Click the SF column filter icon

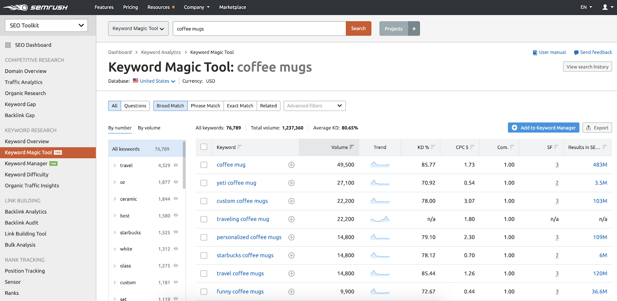pyautogui.click(x=556, y=147)
